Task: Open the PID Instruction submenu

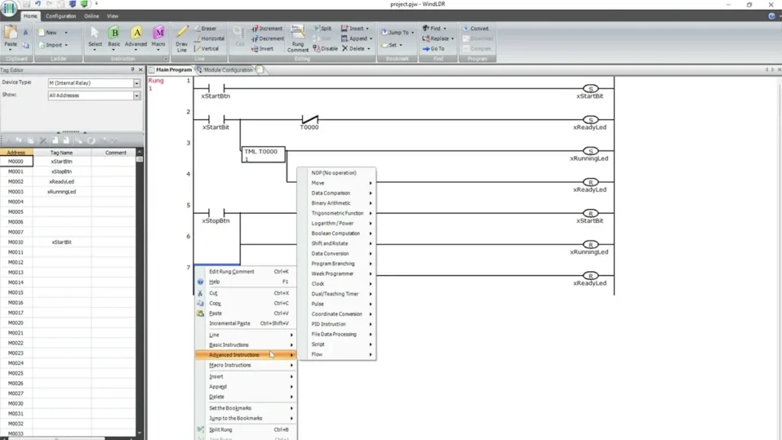Action: tap(337, 324)
